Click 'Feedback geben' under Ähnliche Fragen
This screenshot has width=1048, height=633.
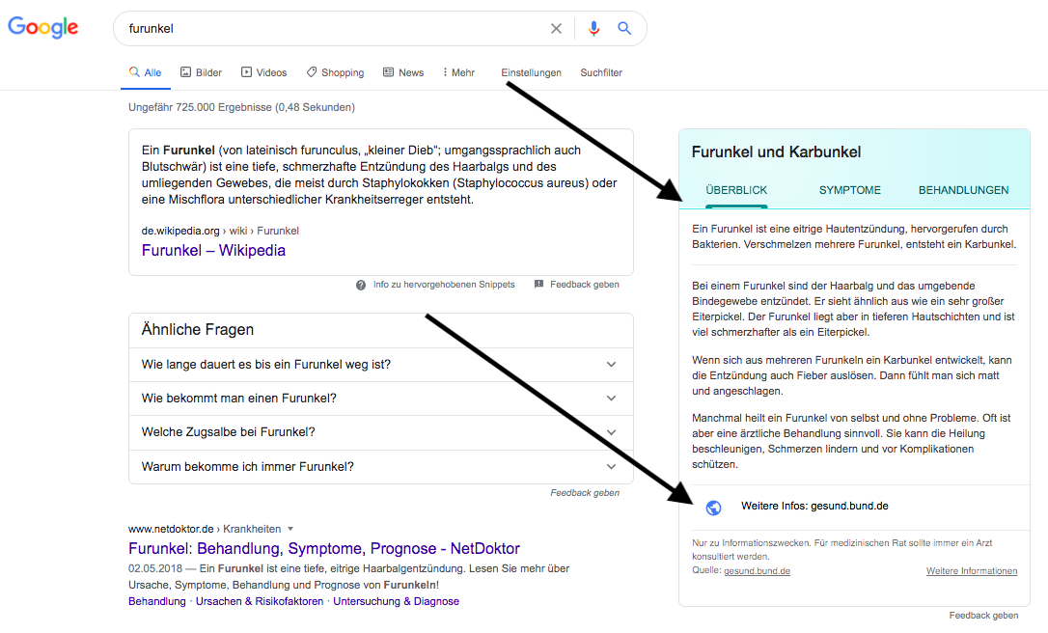tap(585, 493)
